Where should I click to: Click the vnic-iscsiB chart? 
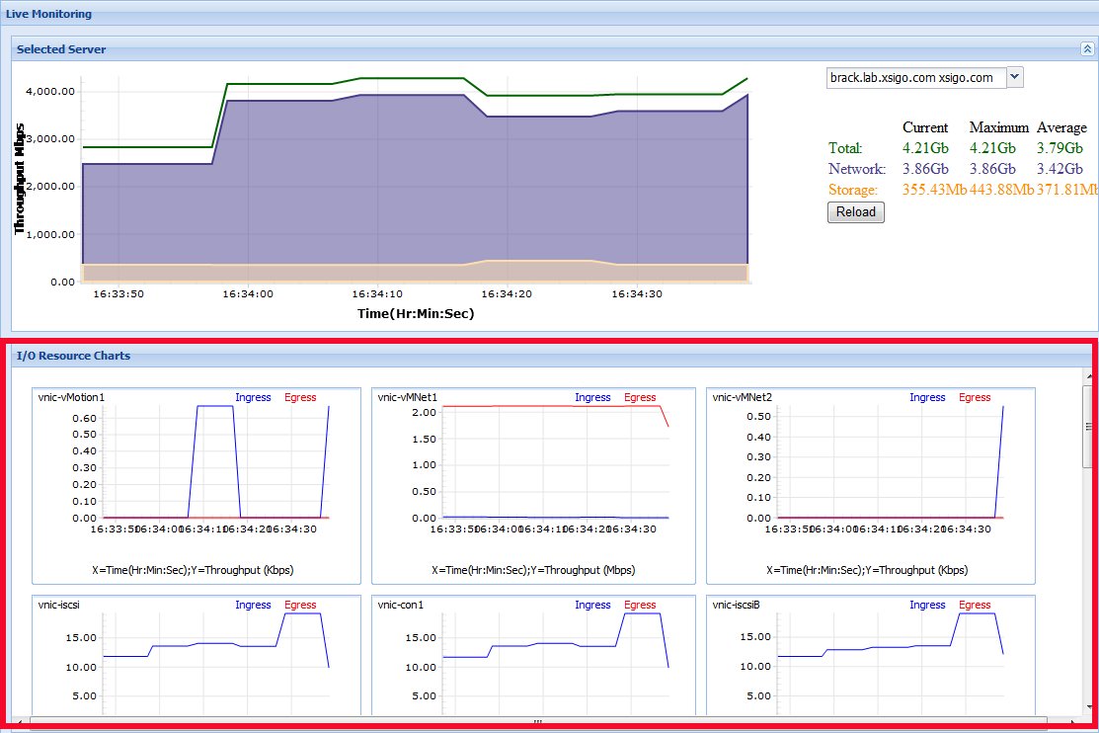pyautogui.click(x=871, y=656)
